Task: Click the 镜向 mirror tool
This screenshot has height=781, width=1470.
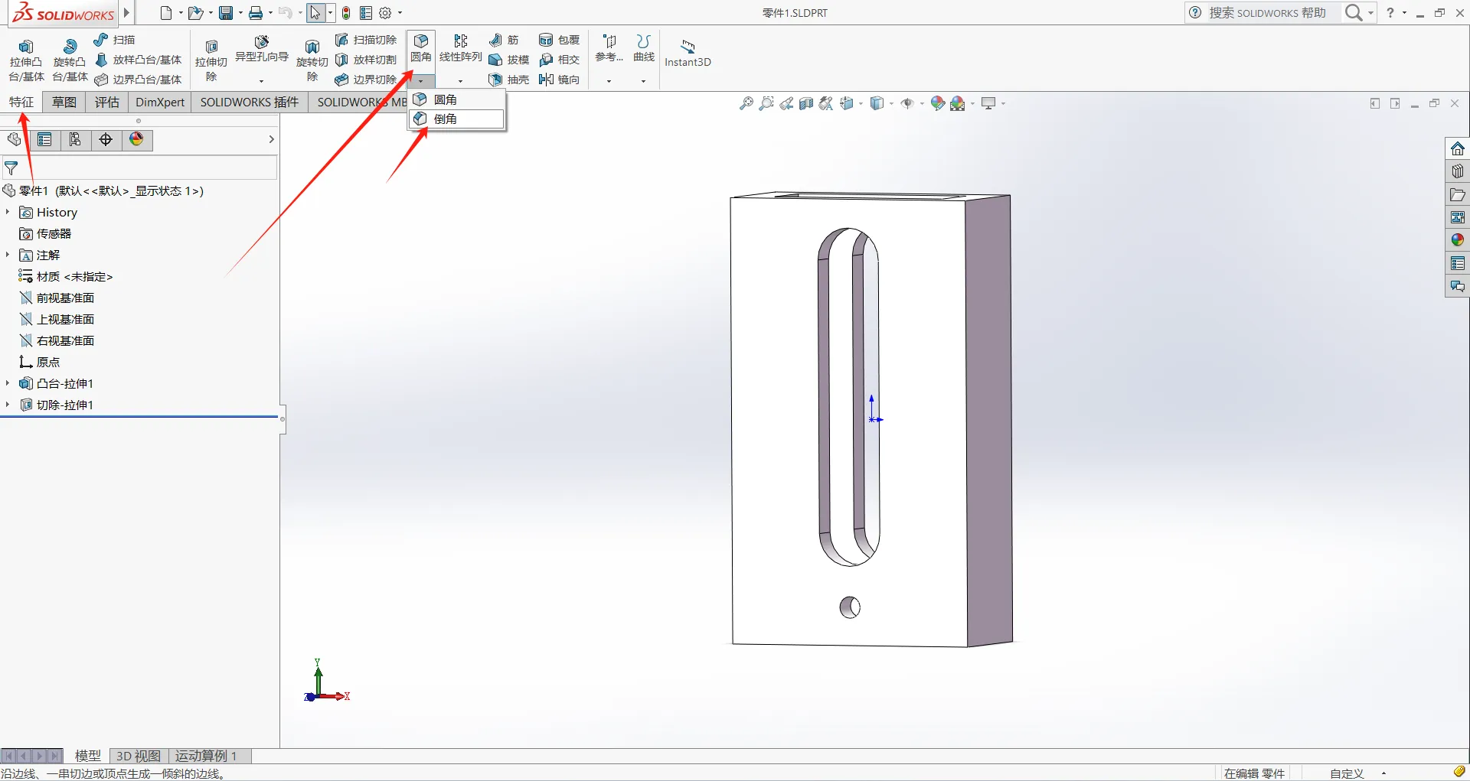Action: tap(559, 80)
